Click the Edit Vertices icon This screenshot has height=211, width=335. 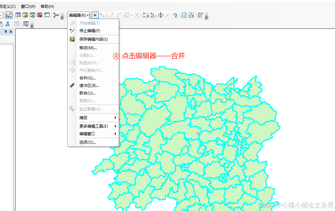[x=146, y=15]
